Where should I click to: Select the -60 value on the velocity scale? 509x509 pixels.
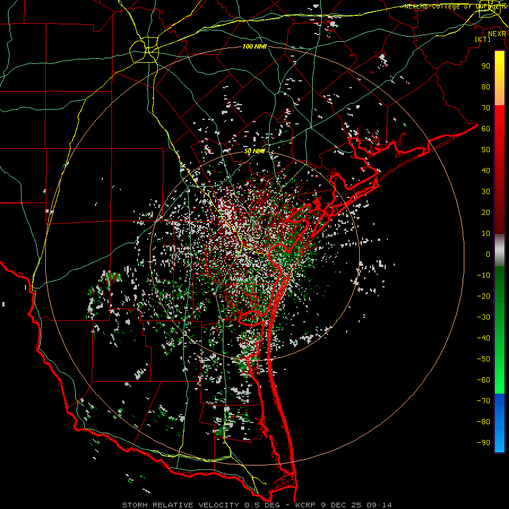pyautogui.click(x=484, y=380)
